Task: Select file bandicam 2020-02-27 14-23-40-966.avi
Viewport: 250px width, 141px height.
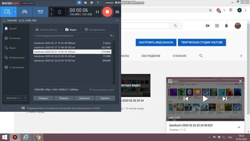Action: tap(72, 43)
